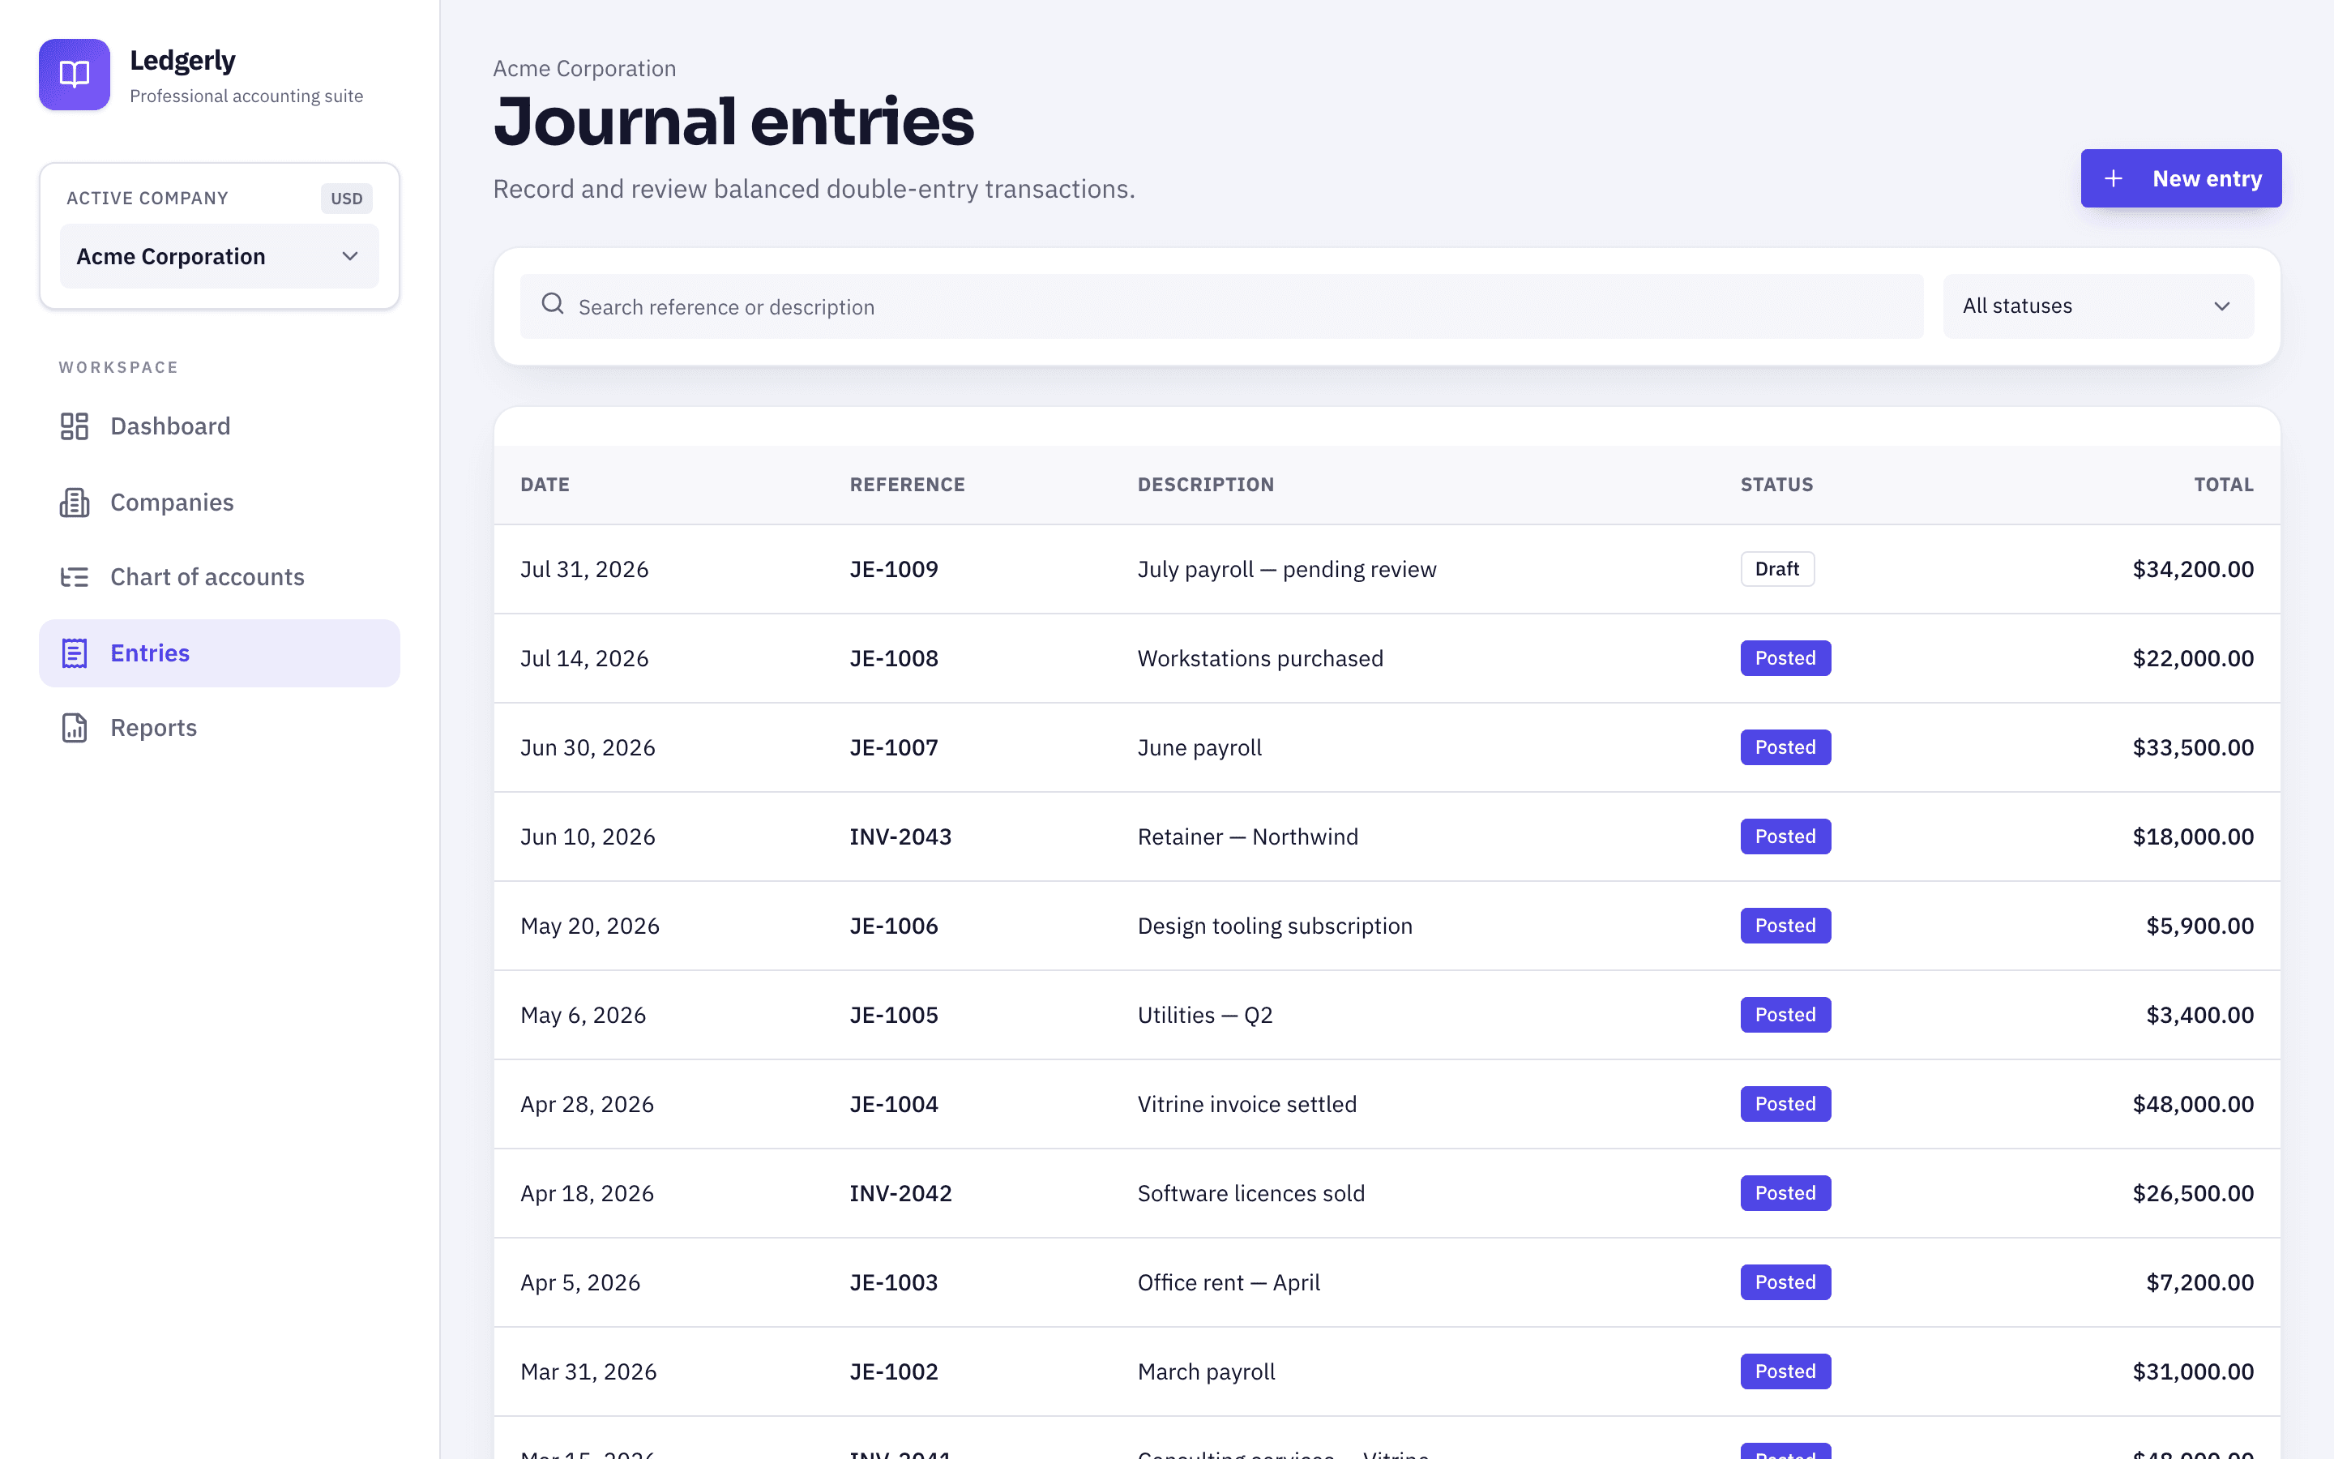
Task: Click the Companies building icon
Action: click(75, 502)
